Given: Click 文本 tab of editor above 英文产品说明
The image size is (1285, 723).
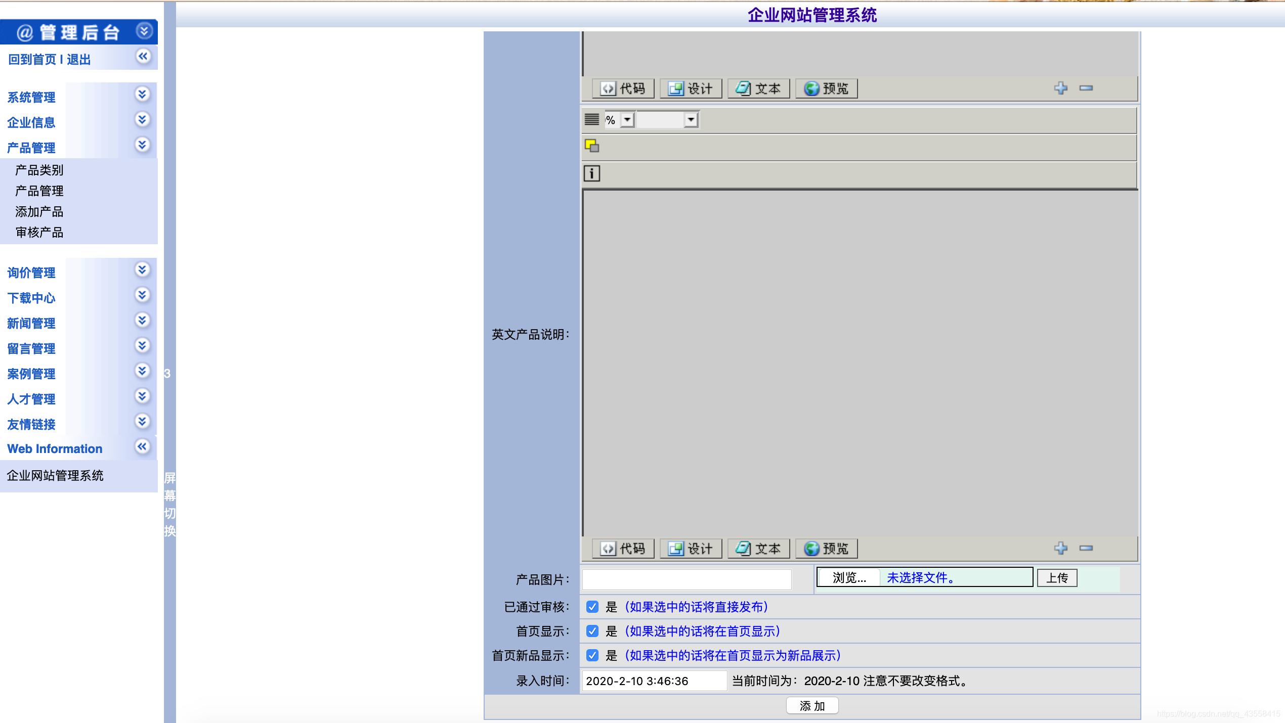Looking at the screenshot, I should 759,89.
